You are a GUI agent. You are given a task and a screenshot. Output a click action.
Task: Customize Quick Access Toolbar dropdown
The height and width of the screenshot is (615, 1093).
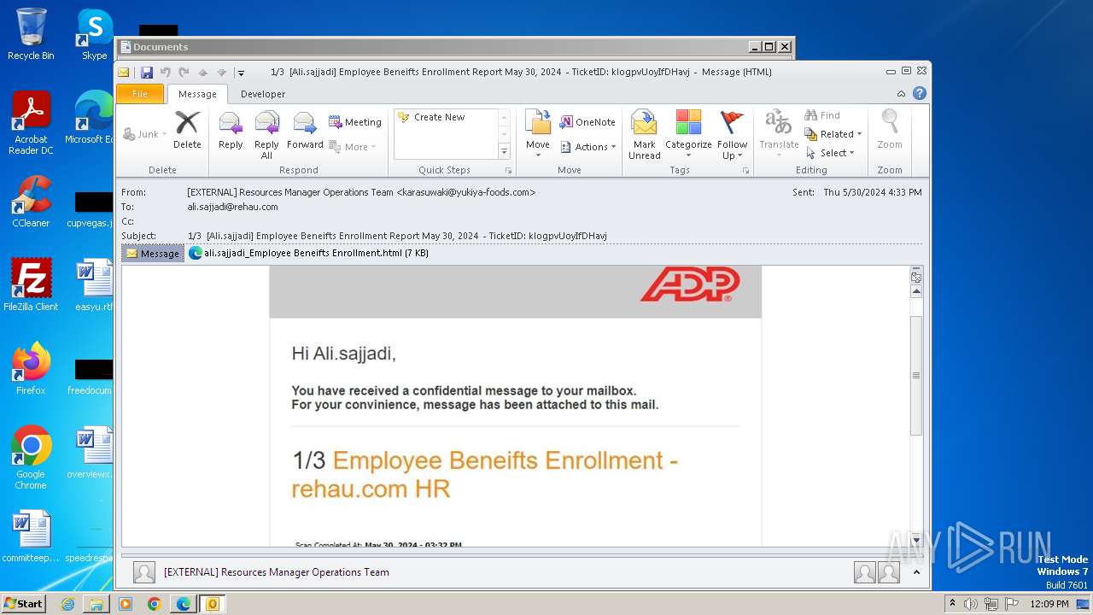241,73
